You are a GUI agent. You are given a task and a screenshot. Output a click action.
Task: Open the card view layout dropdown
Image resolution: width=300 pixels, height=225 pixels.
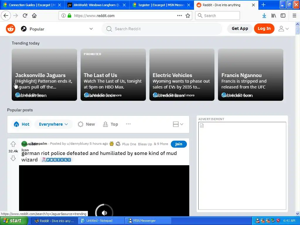[x=178, y=124]
